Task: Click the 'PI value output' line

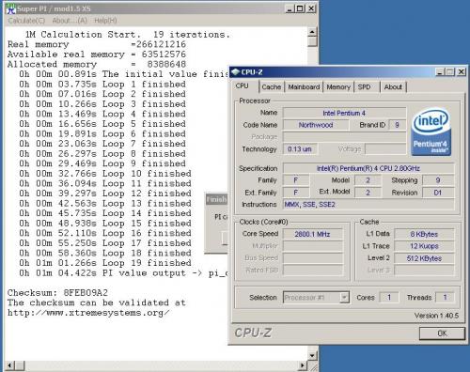Action: [x=123, y=273]
